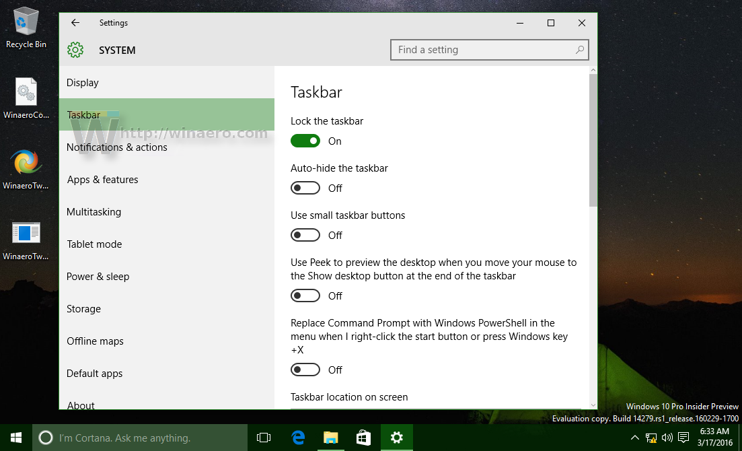The image size is (742, 451).
Task: Launch Microsoft Edge from the taskbar
Action: click(298, 438)
